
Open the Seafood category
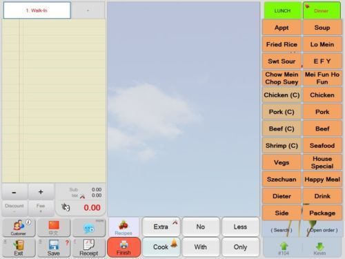point(322,146)
